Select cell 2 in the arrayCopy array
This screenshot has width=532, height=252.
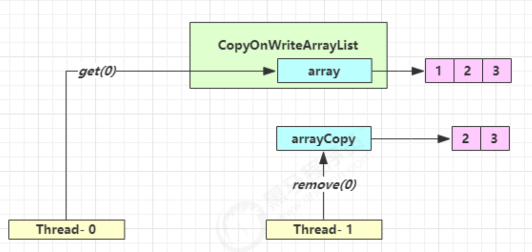[x=466, y=138]
